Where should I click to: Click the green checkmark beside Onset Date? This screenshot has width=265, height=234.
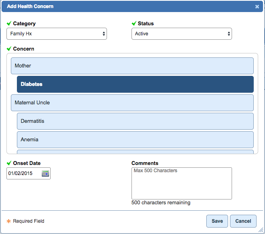pyautogui.click(x=9, y=163)
